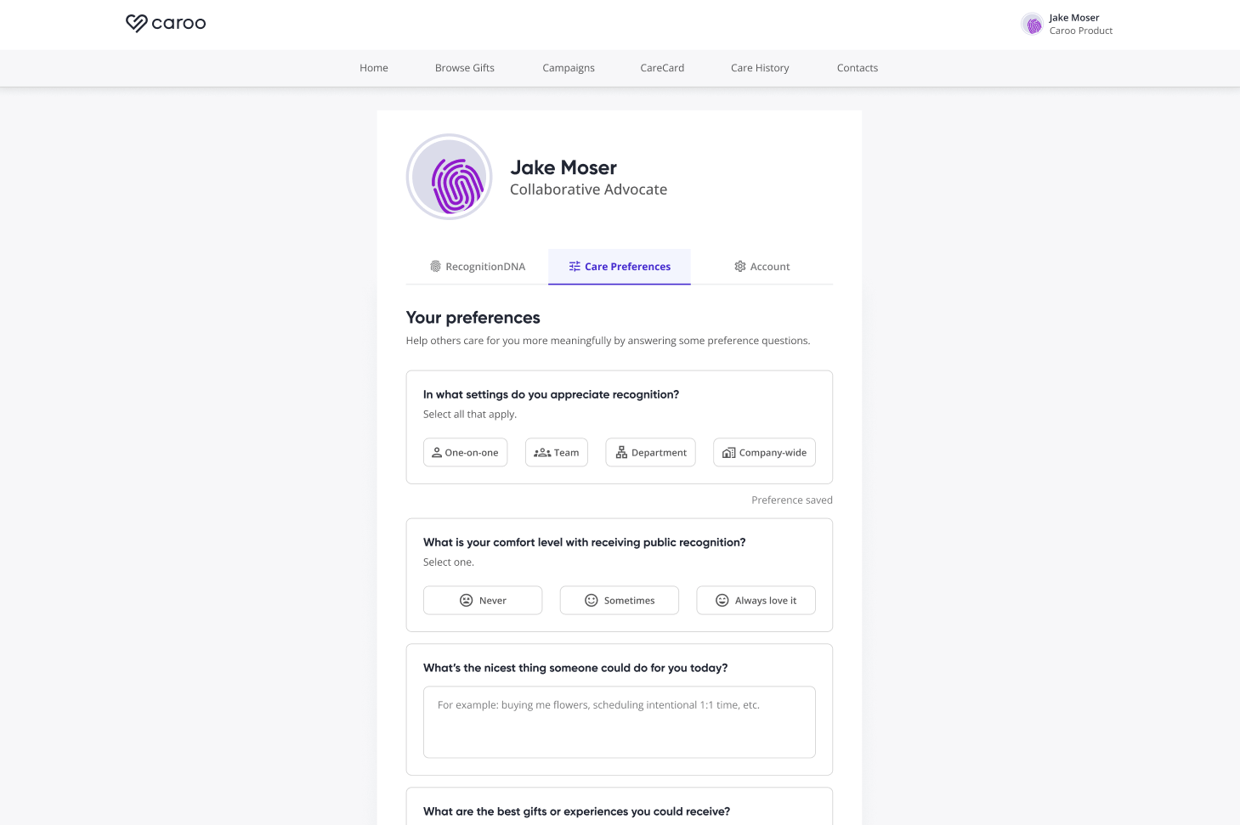Toggle the One-on-one recognition setting
This screenshot has width=1240, height=825.
[465, 453]
